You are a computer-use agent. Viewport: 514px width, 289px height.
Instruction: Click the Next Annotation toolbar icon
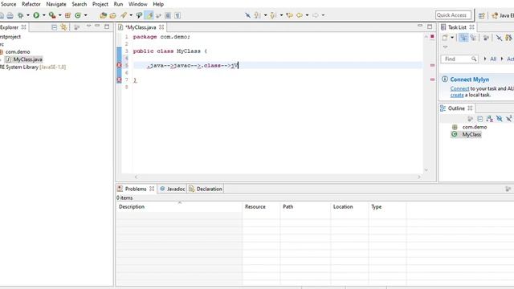point(257,15)
